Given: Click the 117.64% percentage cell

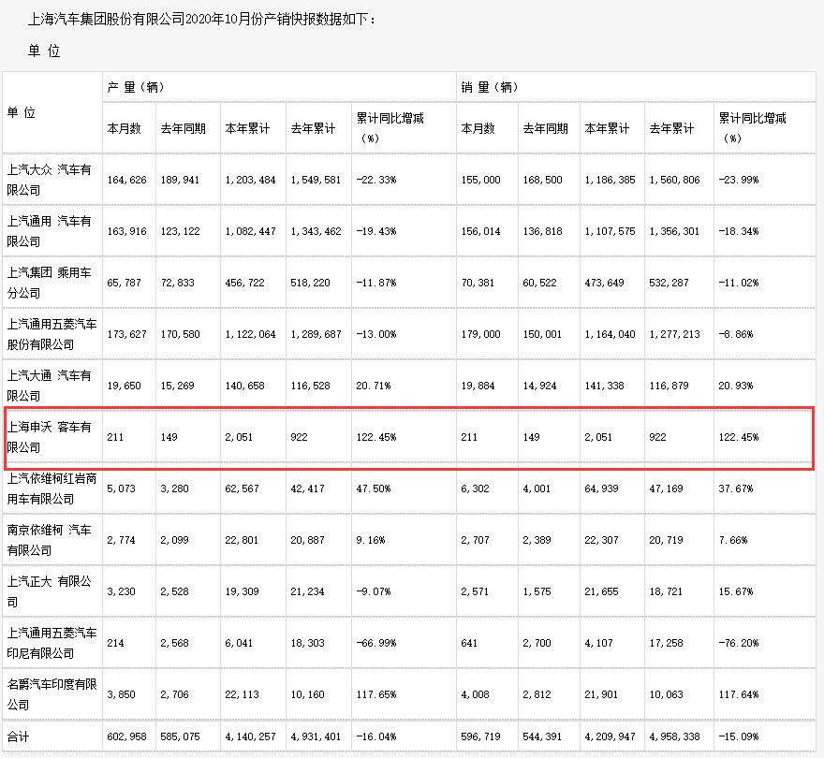Looking at the screenshot, I should coord(739,694).
